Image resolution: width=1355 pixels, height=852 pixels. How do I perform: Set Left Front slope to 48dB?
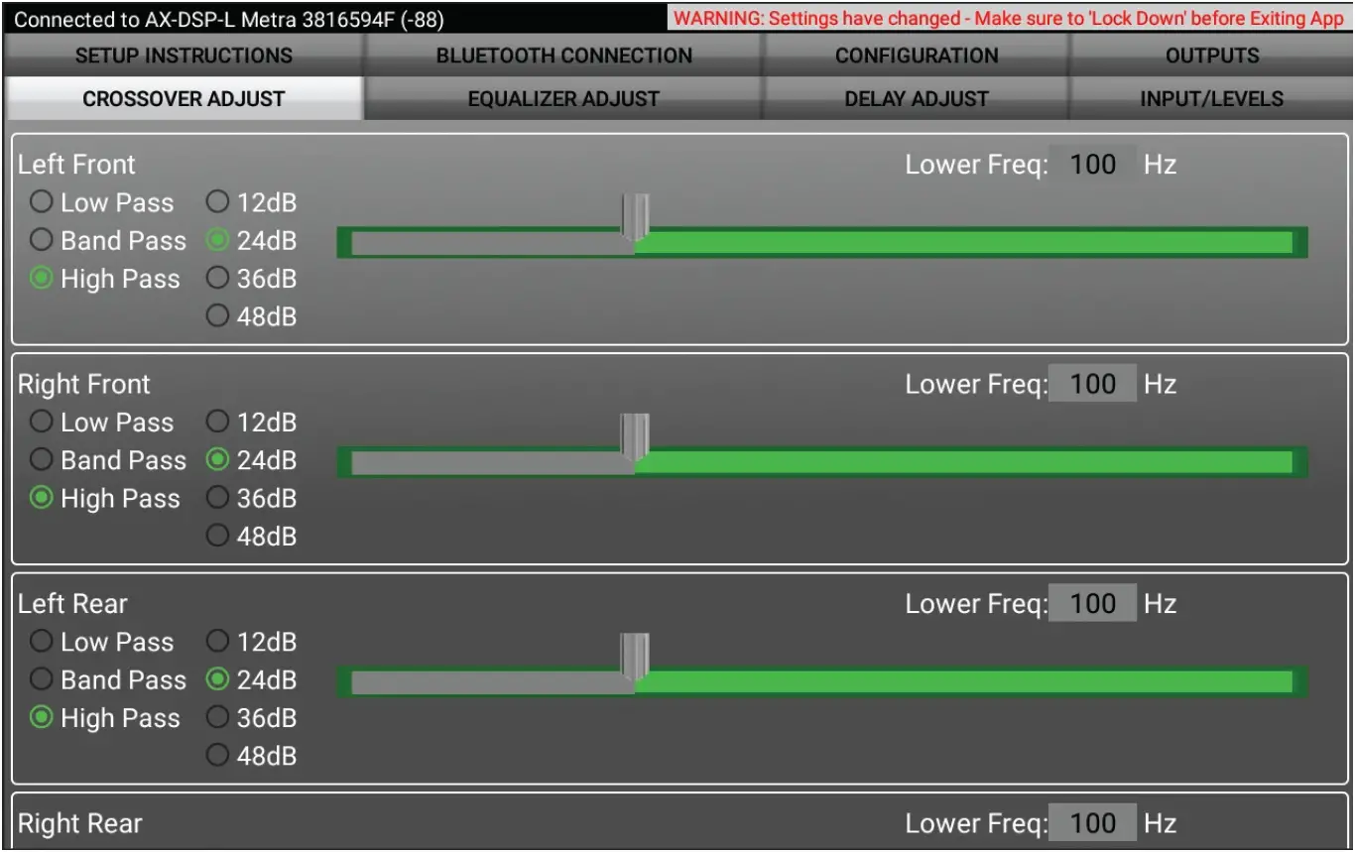216,316
